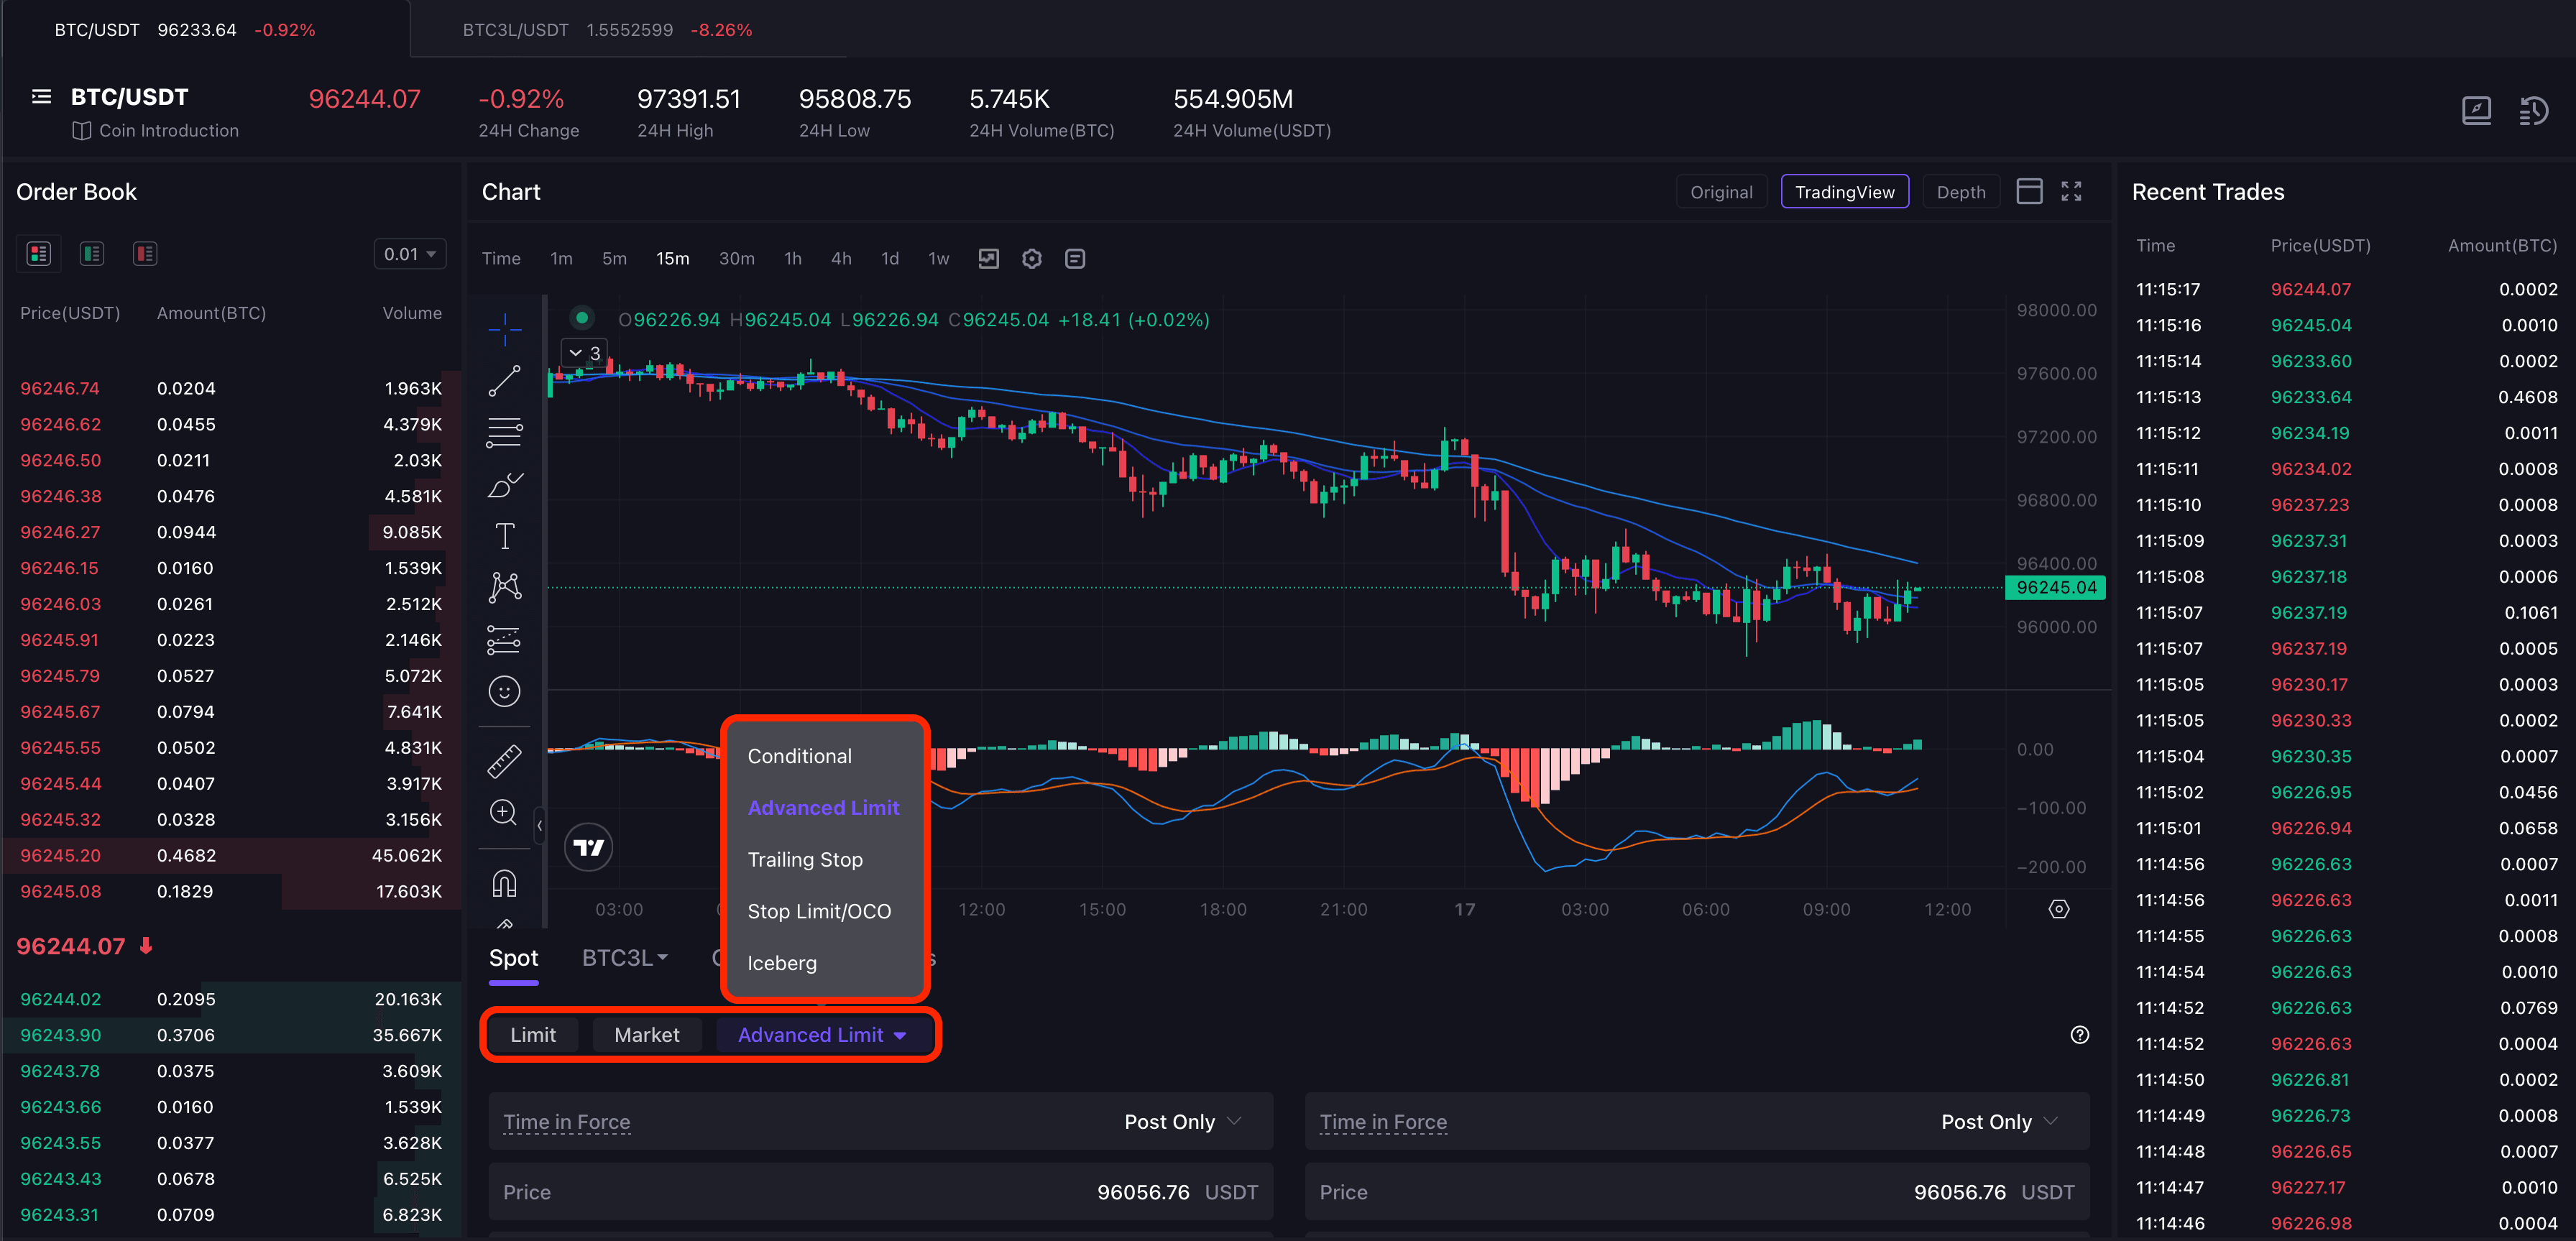
Task: Open the BTC3L leverage token dropdown
Action: [x=625, y=958]
